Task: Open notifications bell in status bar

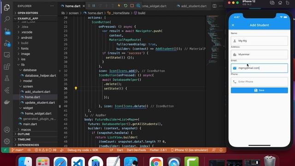Action: point(221,150)
